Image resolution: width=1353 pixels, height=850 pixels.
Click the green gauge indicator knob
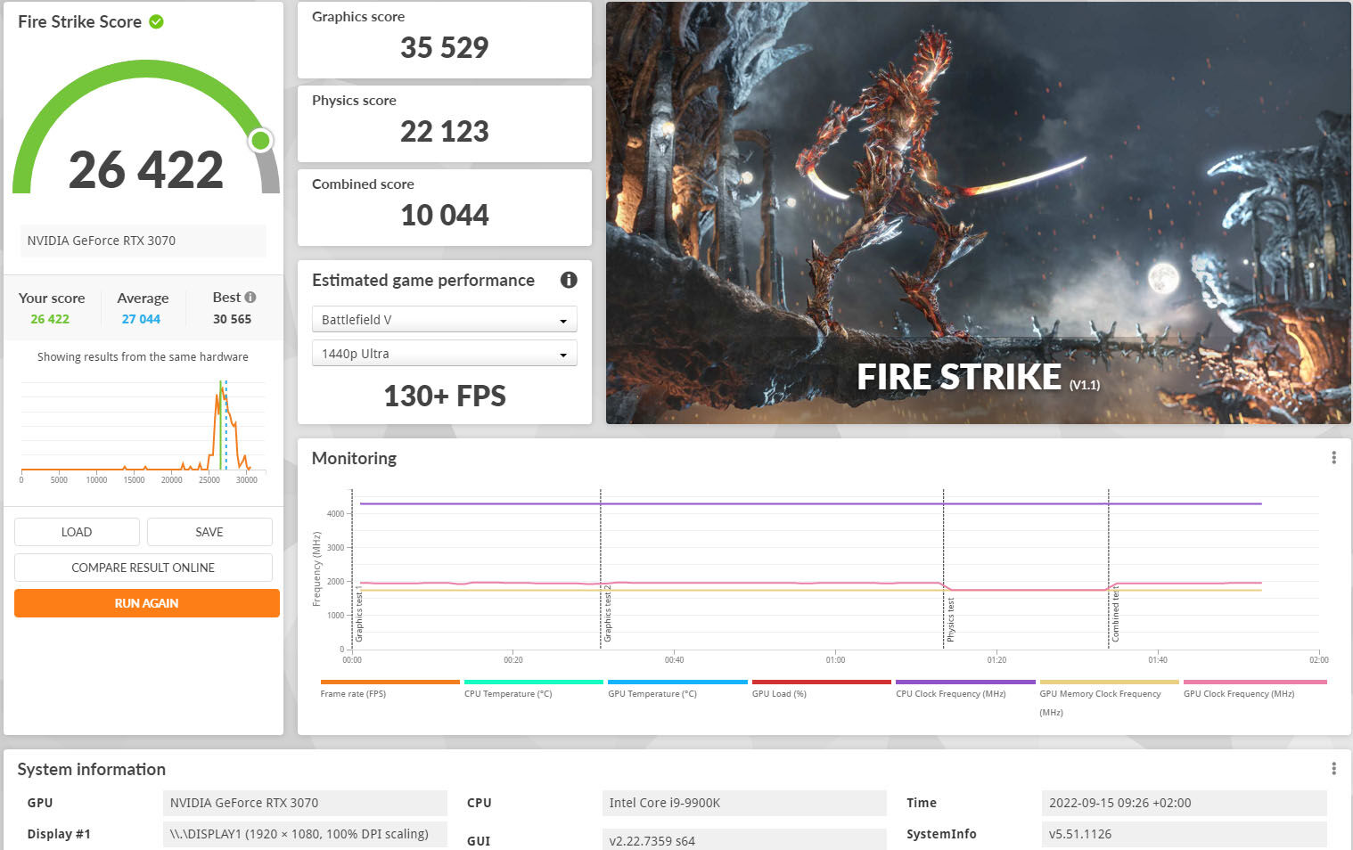pyautogui.click(x=261, y=140)
